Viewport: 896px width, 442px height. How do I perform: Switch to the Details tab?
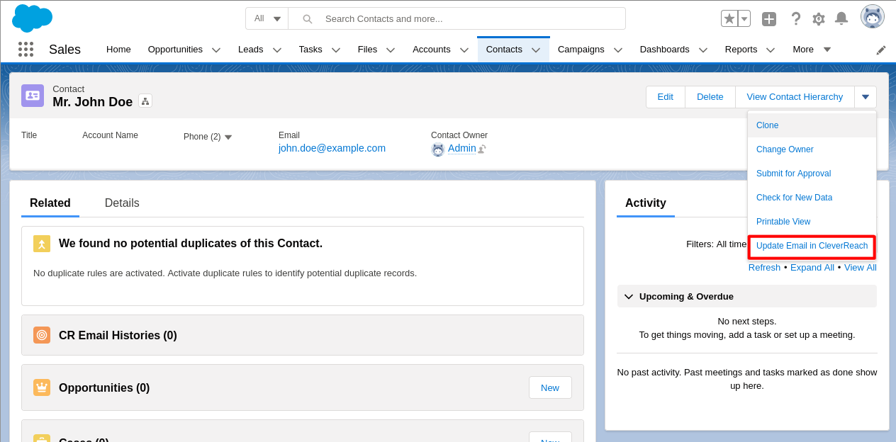(122, 203)
